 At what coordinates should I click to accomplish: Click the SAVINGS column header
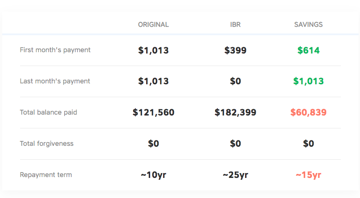(x=308, y=25)
